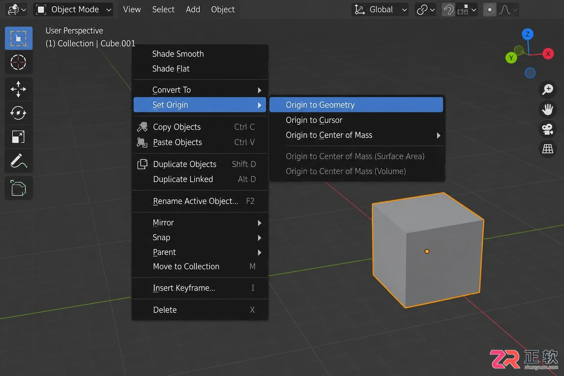This screenshot has height=376, width=564.
Task: Select the Add Cube tool
Action: tap(18, 188)
